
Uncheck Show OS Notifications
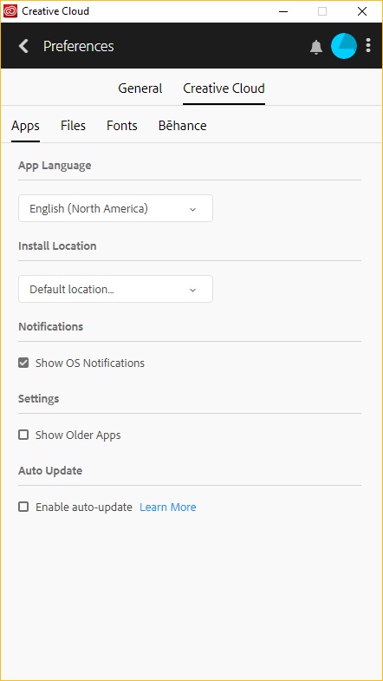pyautogui.click(x=23, y=363)
